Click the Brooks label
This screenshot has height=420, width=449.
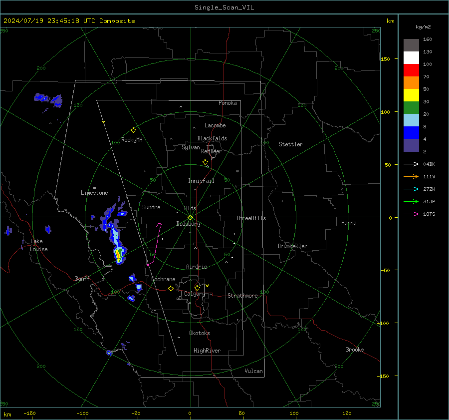point(355,350)
